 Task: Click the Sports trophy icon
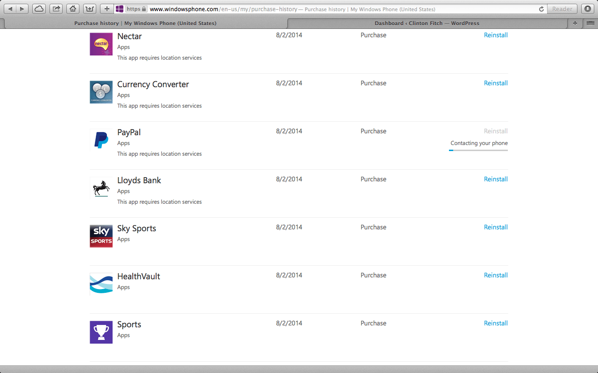[x=101, y=332]
